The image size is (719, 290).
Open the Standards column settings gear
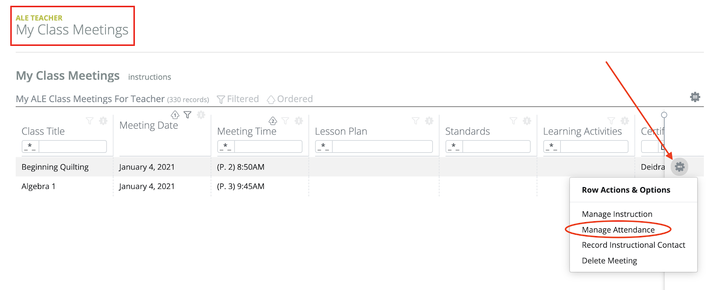(x=527, y=120)
